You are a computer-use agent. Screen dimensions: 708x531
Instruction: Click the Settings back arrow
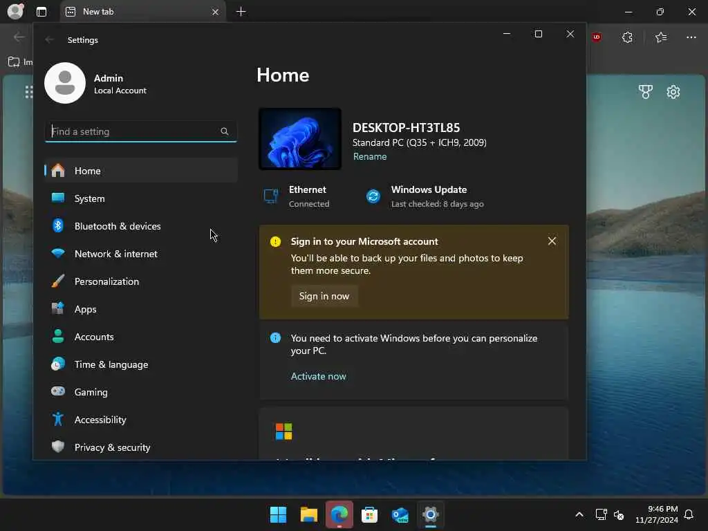click(x=50, y=40)
